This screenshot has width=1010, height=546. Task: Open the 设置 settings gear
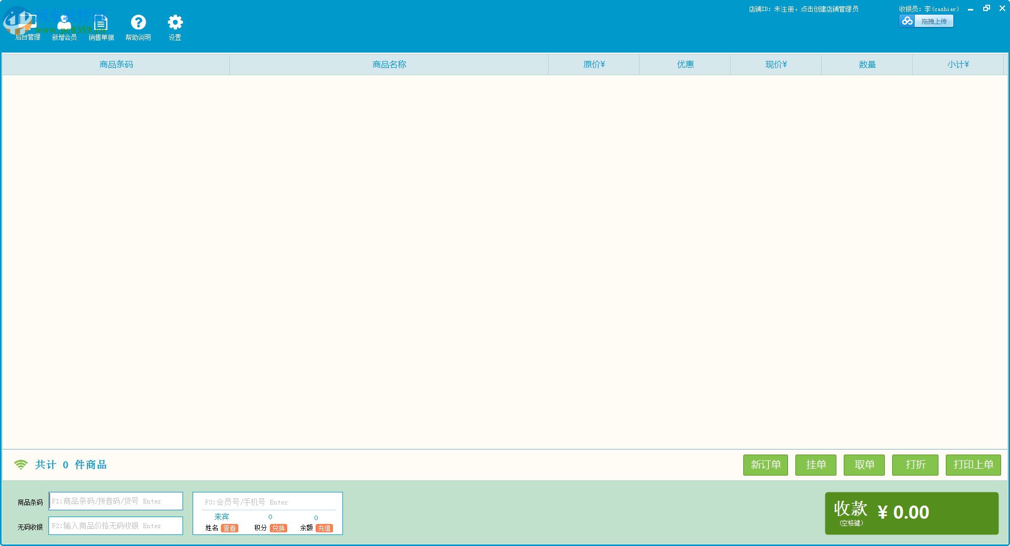point(175,27)
